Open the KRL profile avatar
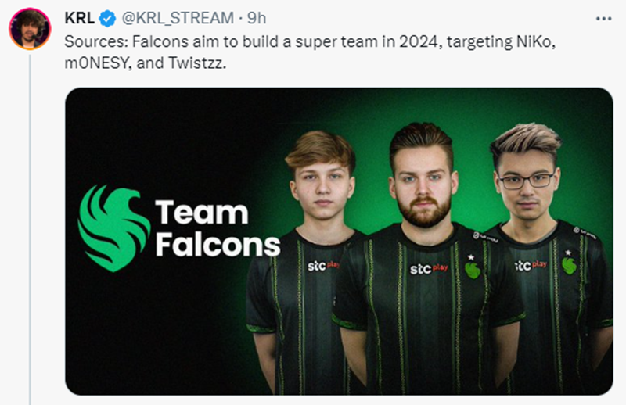This screenshot has height=405, width=626. [30, 30]
